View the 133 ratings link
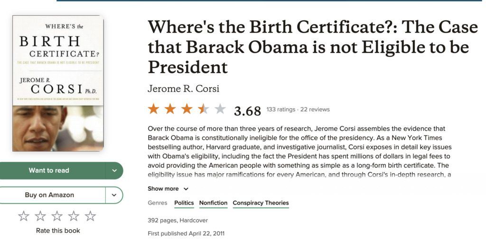 (281, 109)
